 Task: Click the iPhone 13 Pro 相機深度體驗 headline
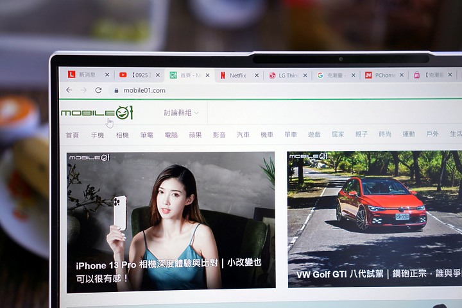(x=169, y=271)
